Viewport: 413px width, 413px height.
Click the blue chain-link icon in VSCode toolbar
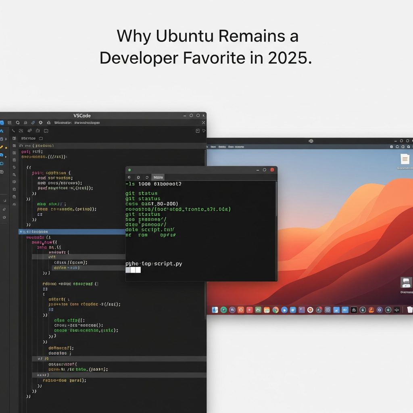point(33,123)
